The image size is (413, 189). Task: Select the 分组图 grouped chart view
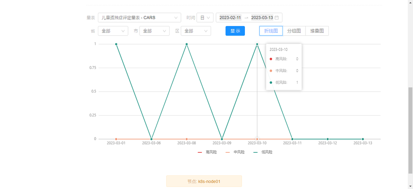click(x=294, y=31)
